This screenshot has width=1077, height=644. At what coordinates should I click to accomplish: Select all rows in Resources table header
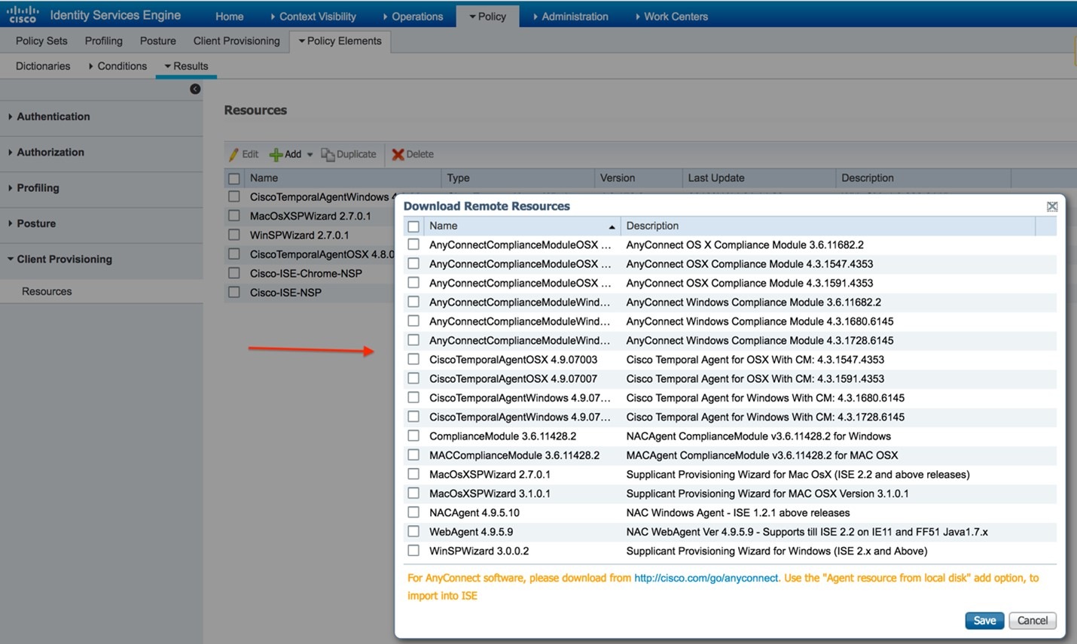pos(234,178)
